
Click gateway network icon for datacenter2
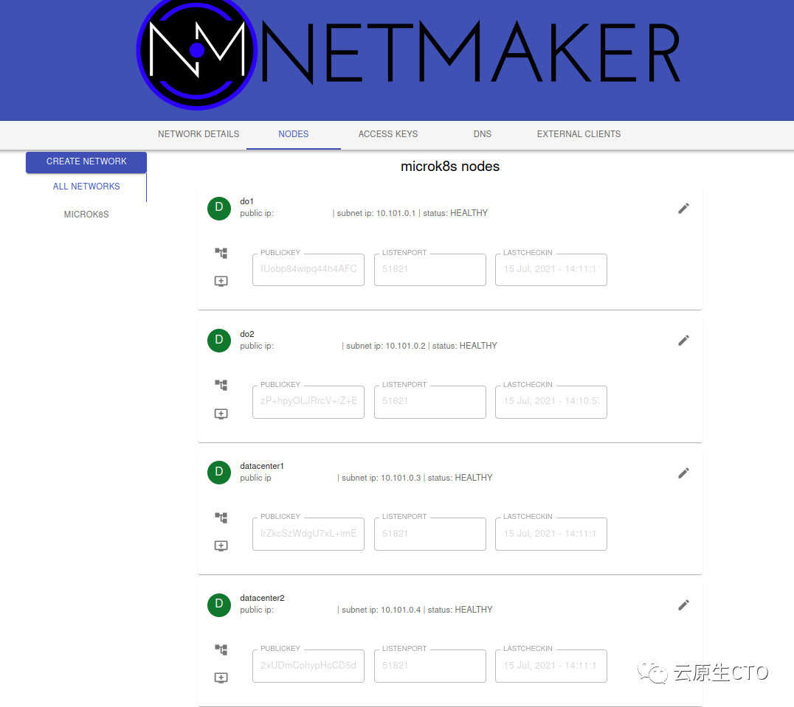[x=221, y=649]
